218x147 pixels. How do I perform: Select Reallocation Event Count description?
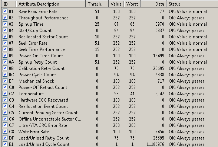pyautogui.click(x=43, y=106)
